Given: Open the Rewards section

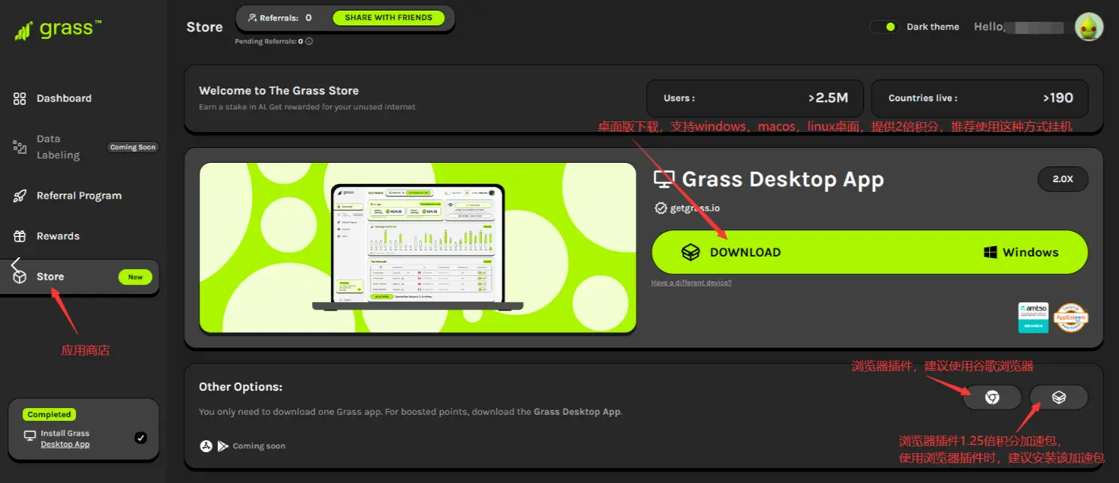Looking at the screenshot, I should pos(58,236).
